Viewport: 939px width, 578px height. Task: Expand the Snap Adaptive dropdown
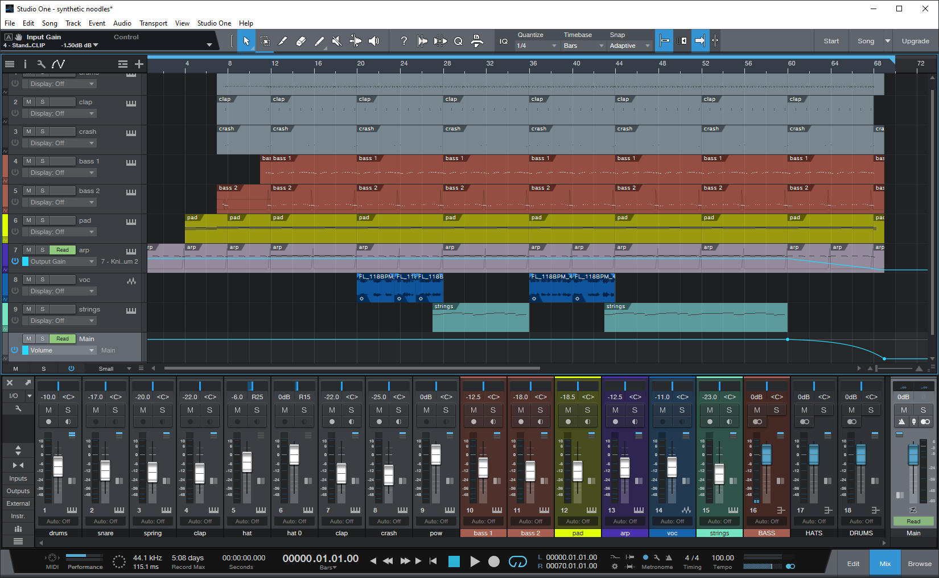click(629, 46)
